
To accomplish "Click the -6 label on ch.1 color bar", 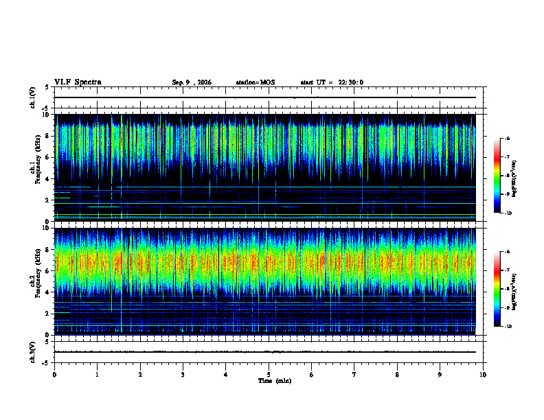I will (x=507, y=139).
